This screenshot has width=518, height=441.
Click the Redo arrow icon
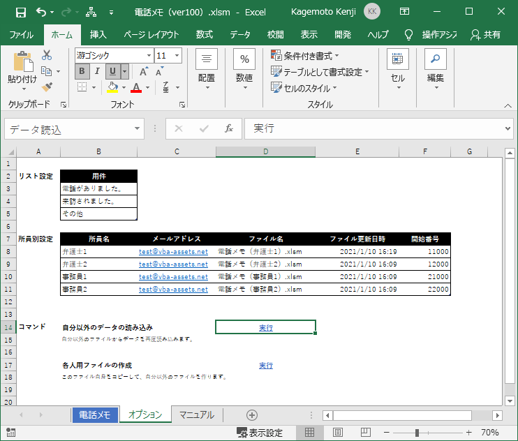tap(66, 13)
